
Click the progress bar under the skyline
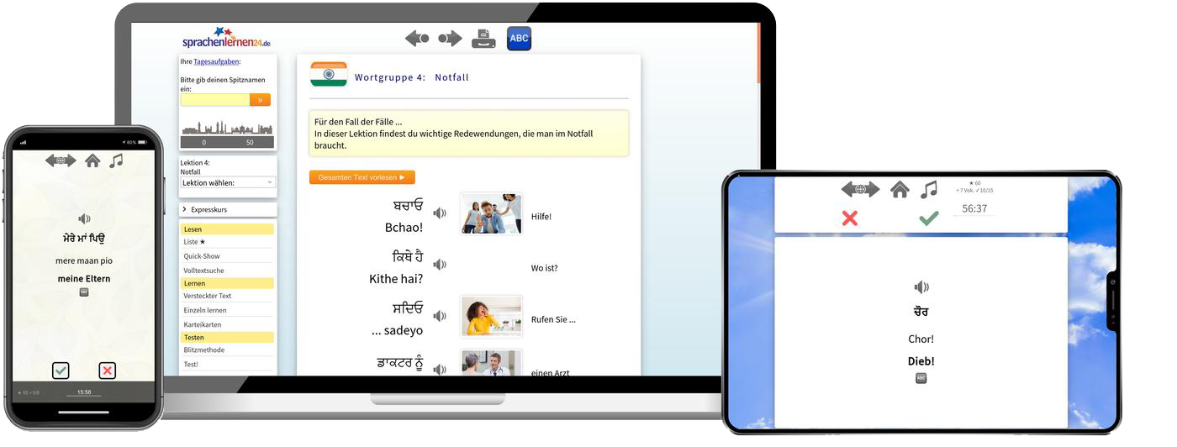pyautogui.click(x=228, y=142)
